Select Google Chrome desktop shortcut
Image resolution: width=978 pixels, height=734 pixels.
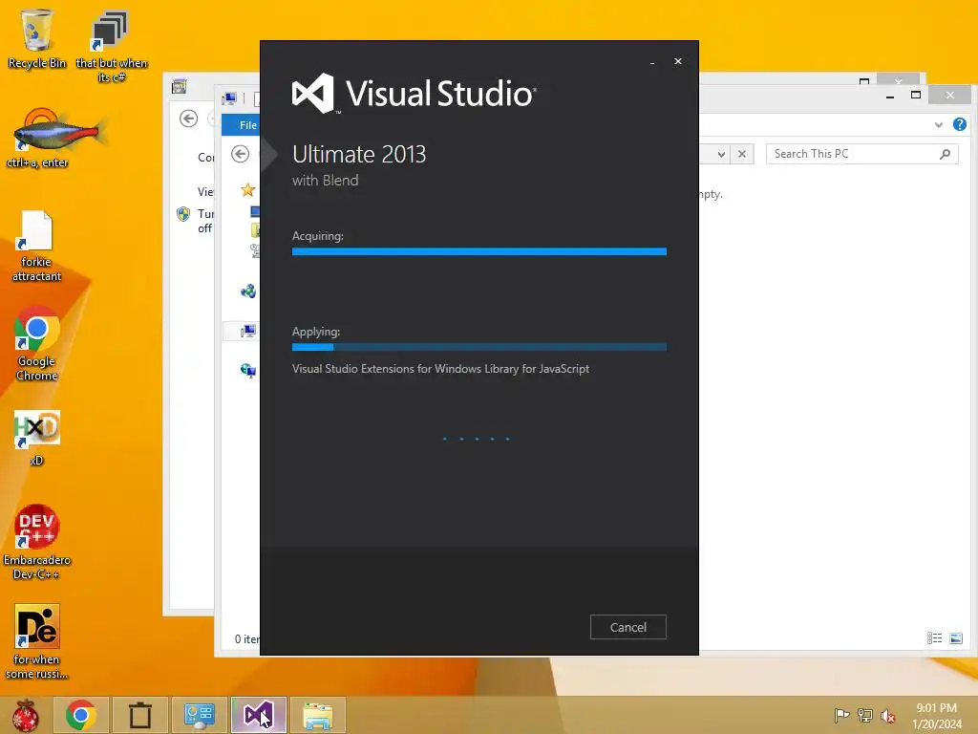(x=37, y=343)
